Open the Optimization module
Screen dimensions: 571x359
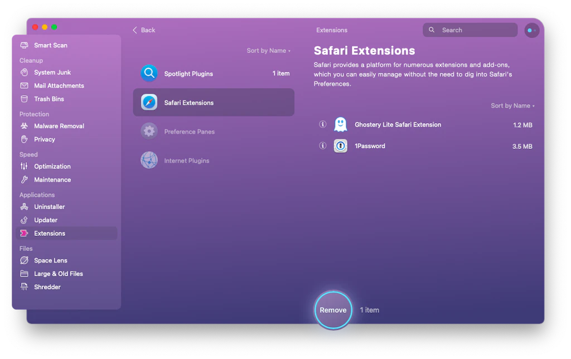pyautogui.click(x=51, y=166)
